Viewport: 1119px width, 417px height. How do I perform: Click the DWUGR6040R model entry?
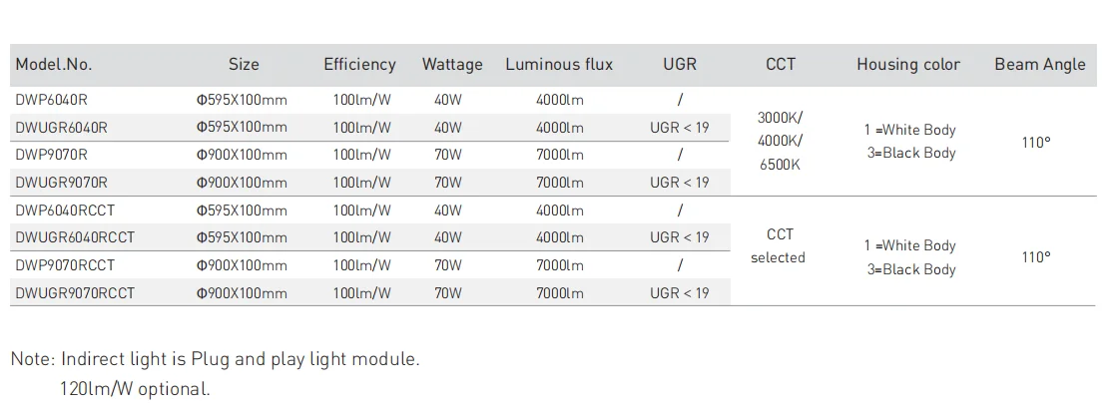coord(61,128)
